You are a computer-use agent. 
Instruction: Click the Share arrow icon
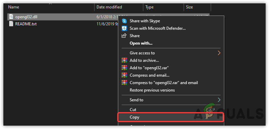124,35
